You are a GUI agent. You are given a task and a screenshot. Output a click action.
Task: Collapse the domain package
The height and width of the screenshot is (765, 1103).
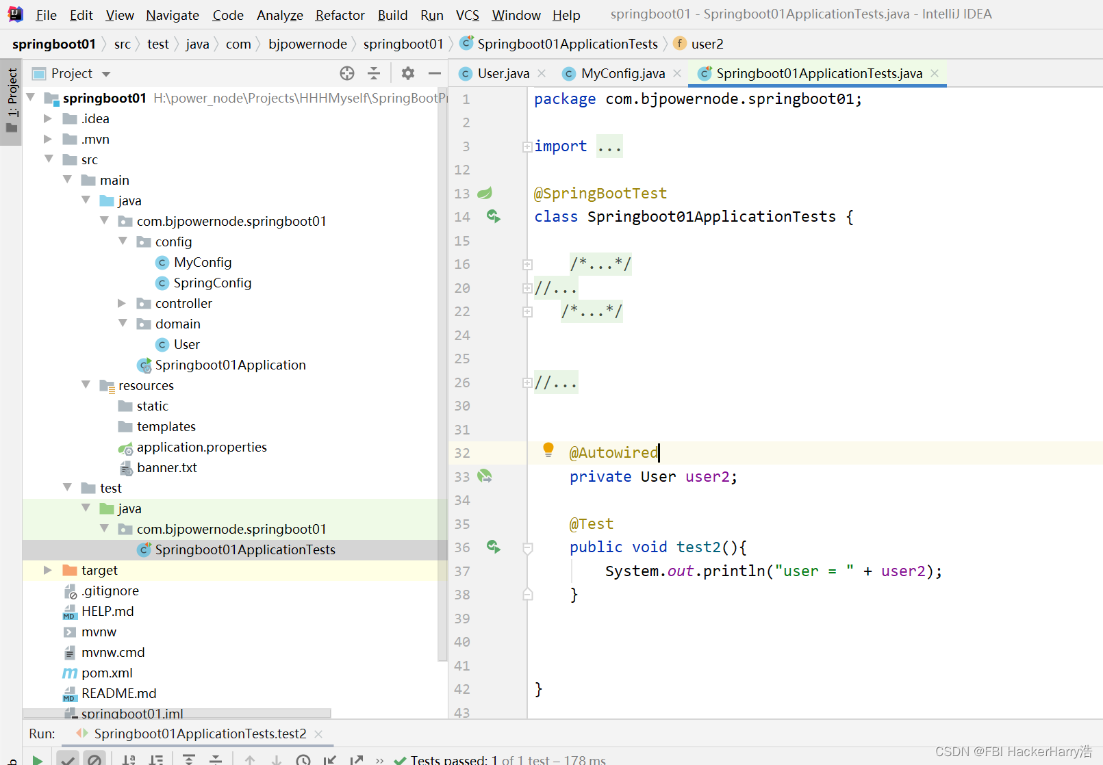tap(123, 323)
